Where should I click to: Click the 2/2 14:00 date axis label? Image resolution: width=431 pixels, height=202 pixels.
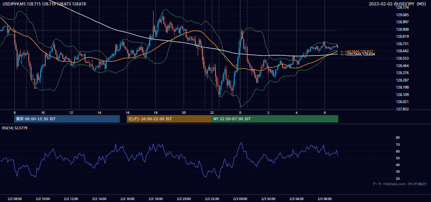pyautogui.click(x=99, y=199)
